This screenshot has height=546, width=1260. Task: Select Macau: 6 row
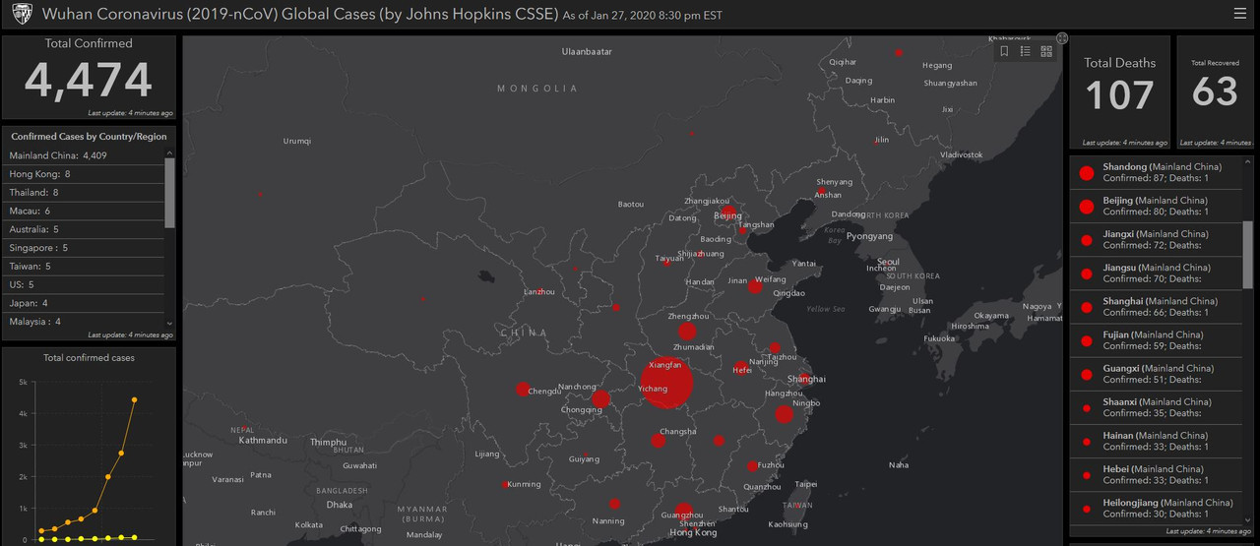coord(85,212)
